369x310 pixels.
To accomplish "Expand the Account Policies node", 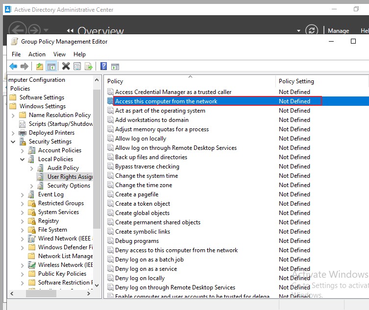I will click(x=23, y=151).
